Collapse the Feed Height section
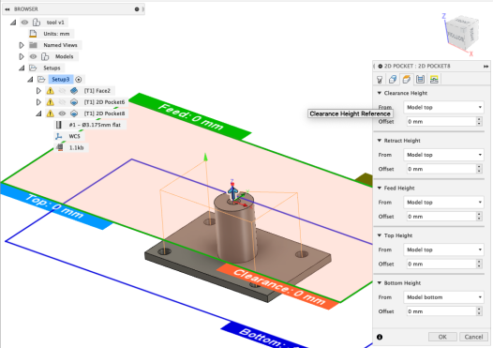 point(380,188)
